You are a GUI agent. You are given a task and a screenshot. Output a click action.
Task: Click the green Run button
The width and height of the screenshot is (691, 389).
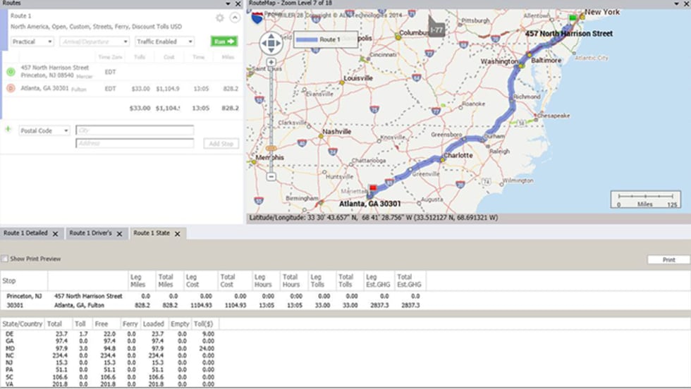coord(224,42)
